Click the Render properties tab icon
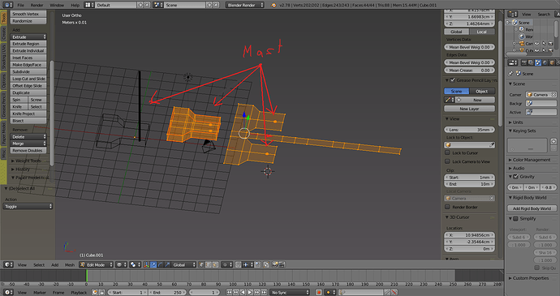The image size is (560, 296). 524,62
